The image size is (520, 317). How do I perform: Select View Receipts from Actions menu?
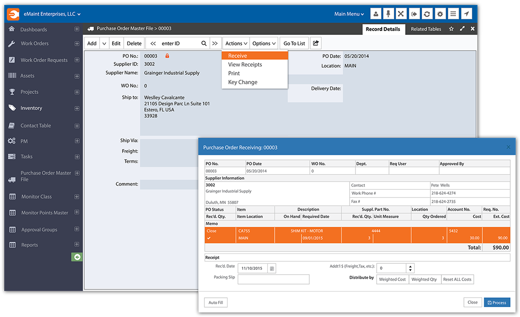255,64
